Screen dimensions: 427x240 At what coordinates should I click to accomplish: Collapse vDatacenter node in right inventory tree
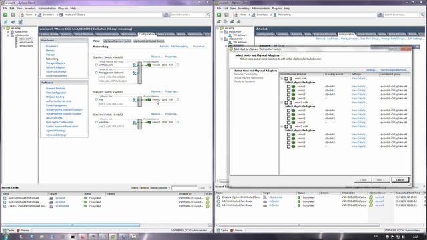[x=222, y=39]
